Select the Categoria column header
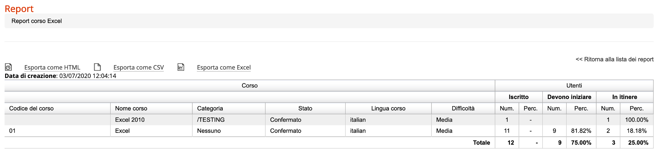 point(229,108)
